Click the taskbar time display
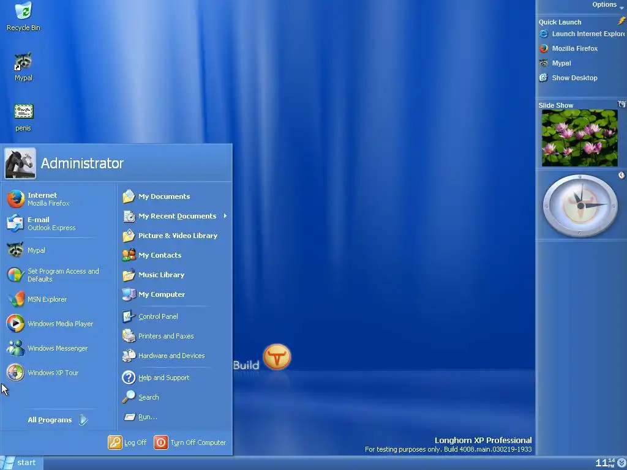The height and width of the screenshot is (470, 627). [x=605, y=463]
